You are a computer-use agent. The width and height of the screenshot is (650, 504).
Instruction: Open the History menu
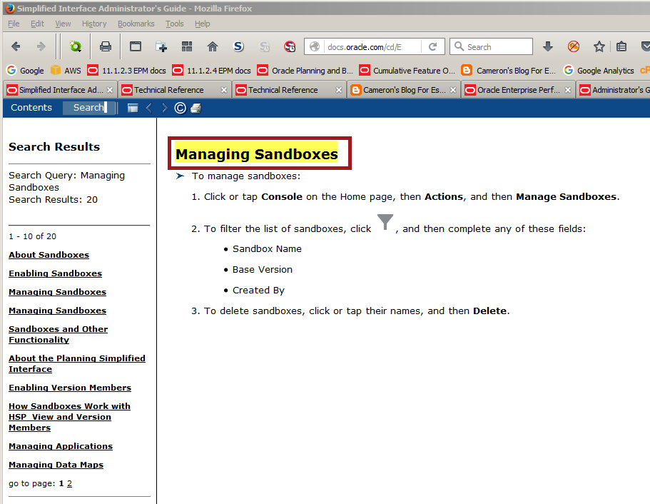[x=94, y=24]
